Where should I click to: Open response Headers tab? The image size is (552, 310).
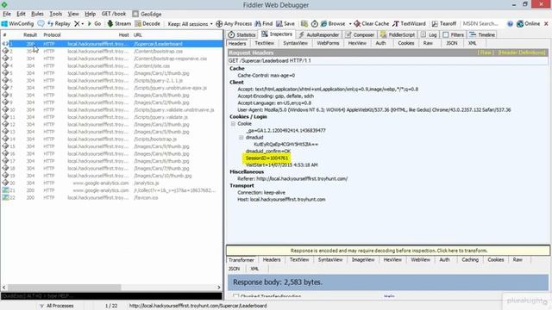tap(272, 260)
